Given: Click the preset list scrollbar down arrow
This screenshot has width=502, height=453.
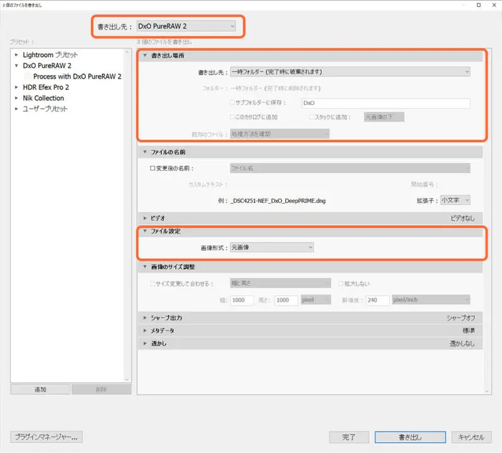Looking at the screenshot, I should pos(127,380).
